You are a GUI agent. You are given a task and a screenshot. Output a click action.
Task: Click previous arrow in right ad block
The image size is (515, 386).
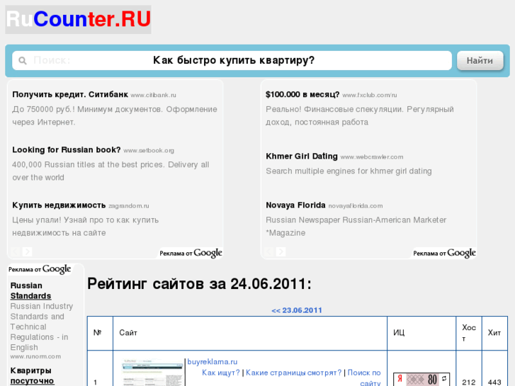pos(268,251)
